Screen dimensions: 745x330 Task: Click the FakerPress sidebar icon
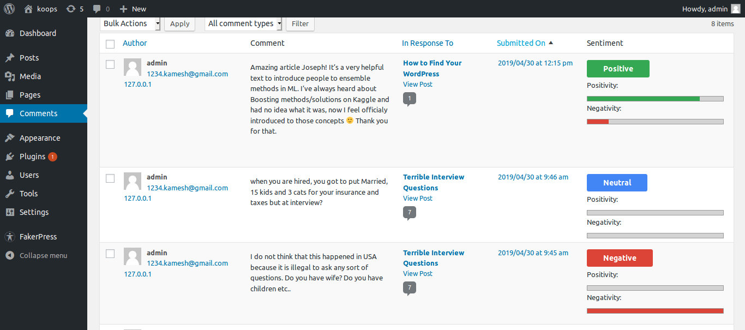pos(10,237)
